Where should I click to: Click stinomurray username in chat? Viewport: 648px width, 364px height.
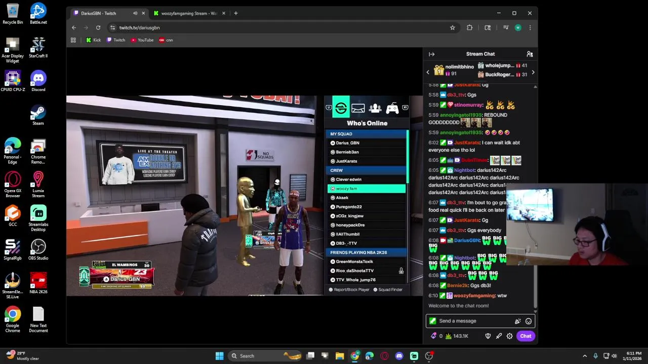[x=468, y=105]
